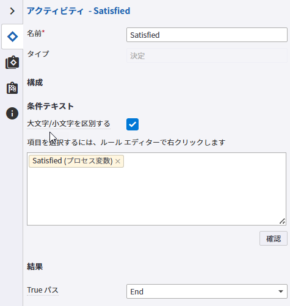Viewport: 290px width, 306px height.
Task: Open the checkered clipboard sidebar tab
Action: coord(12,88)
